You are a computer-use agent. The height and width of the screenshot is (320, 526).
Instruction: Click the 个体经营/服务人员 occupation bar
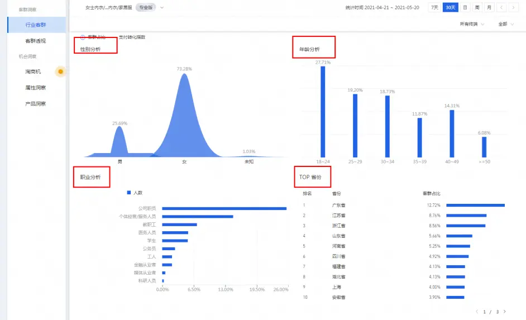(198, 217)
